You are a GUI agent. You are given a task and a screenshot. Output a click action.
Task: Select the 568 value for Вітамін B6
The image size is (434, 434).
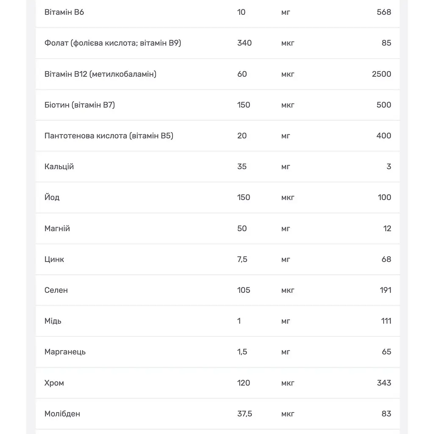(x=384, y=12)
